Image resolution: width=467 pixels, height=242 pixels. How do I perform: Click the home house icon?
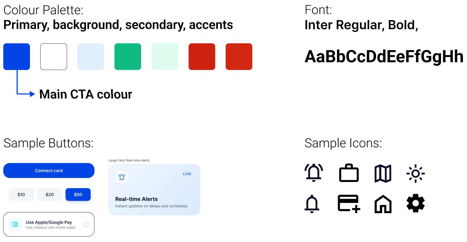[383, 204]
